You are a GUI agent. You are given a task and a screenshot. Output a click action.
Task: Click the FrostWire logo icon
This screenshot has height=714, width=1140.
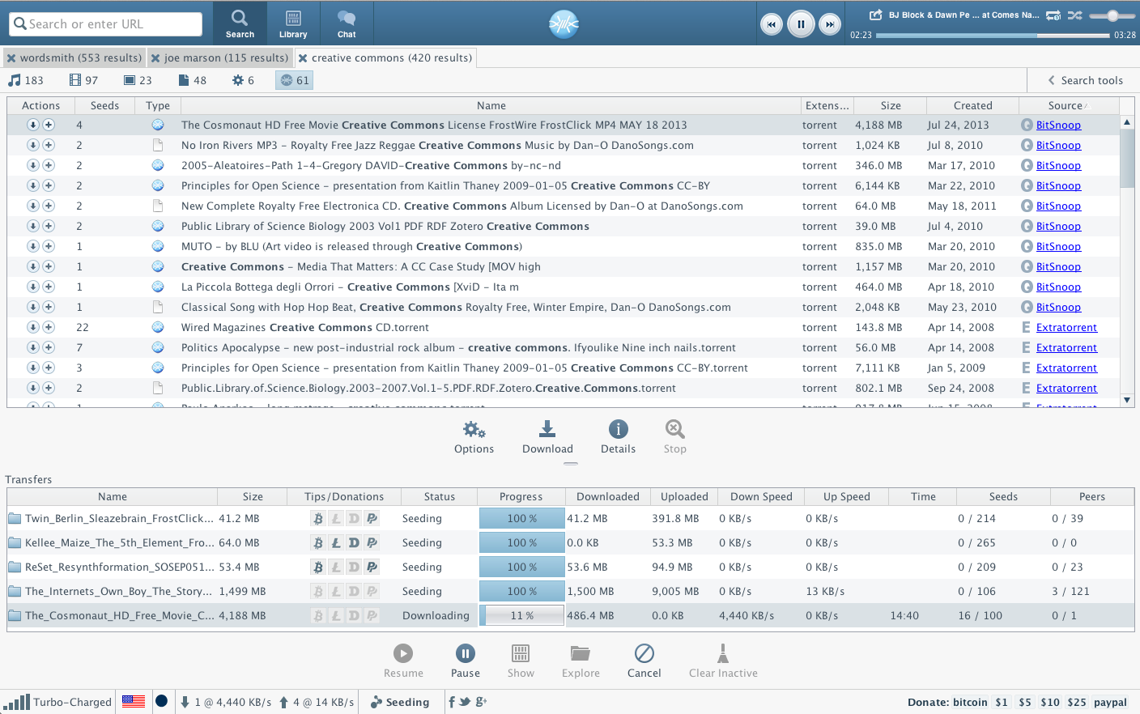(564, 24)
